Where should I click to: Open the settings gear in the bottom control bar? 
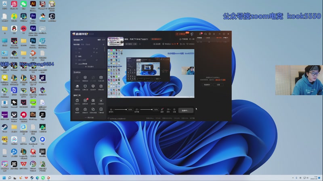pyautogui.click(x=174, y=109)
